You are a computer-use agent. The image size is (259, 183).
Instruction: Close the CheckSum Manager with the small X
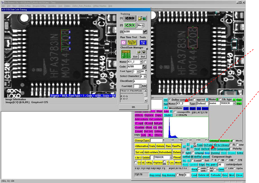[147, 49]
